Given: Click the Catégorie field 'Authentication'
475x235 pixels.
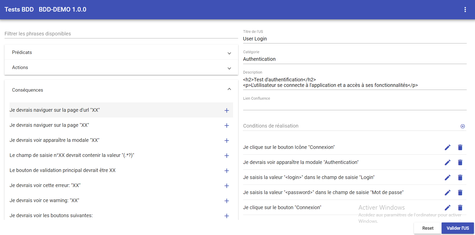Looking at the screenshot, I should pos(355,59).
